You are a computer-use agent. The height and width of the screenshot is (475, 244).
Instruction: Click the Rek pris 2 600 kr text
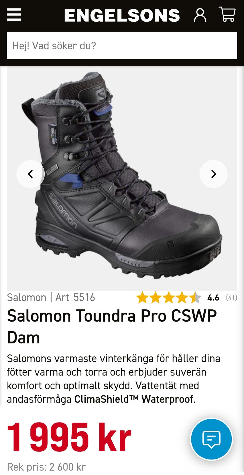[46, 467]
